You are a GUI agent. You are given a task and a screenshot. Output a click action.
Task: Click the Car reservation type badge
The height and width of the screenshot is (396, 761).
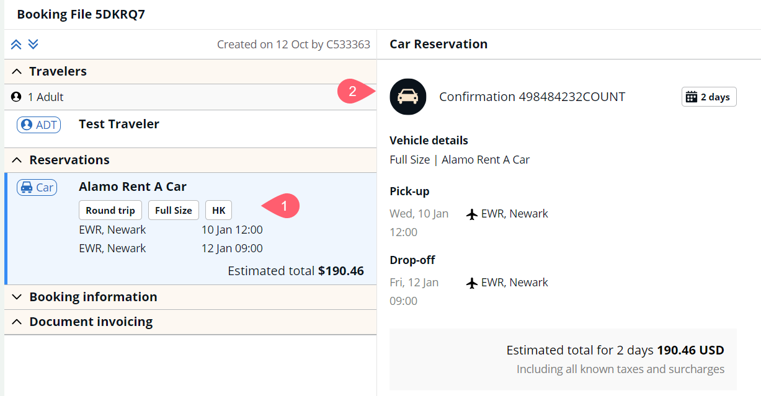tap(37, 187)
